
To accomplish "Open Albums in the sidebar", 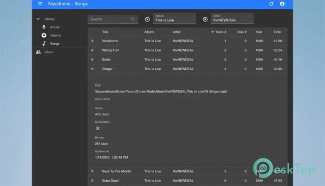I will click(56, 35).
